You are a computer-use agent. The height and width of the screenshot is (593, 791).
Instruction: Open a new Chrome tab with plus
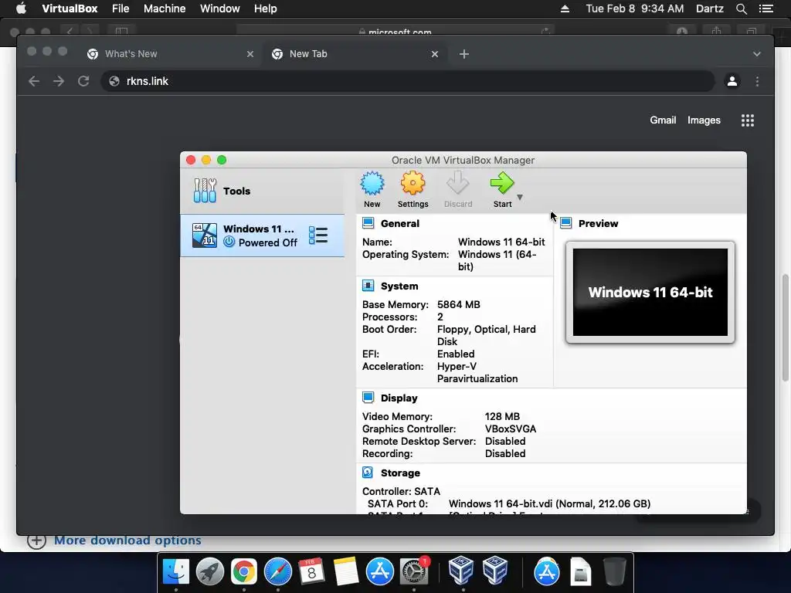(x=464, y=54)
